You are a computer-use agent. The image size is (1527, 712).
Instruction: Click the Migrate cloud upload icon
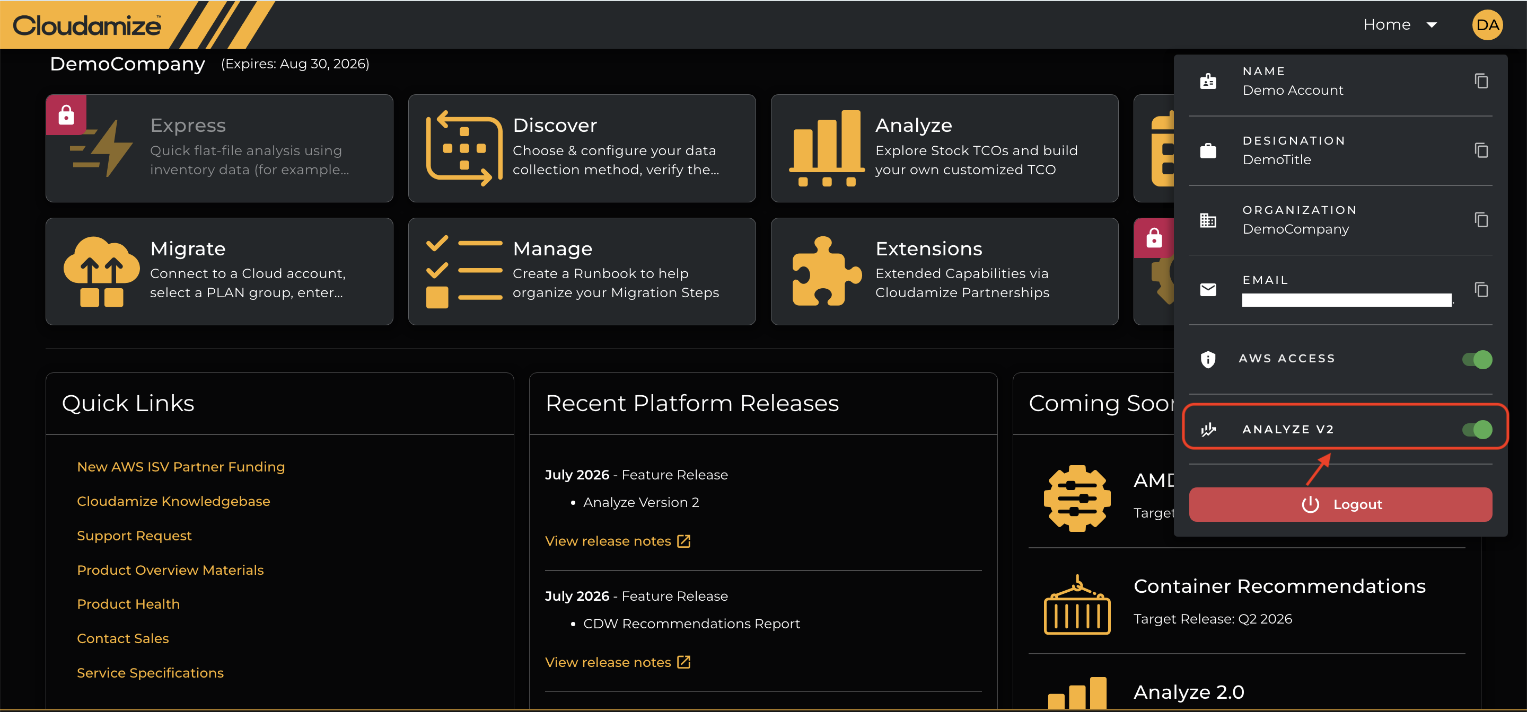point(101,271)
